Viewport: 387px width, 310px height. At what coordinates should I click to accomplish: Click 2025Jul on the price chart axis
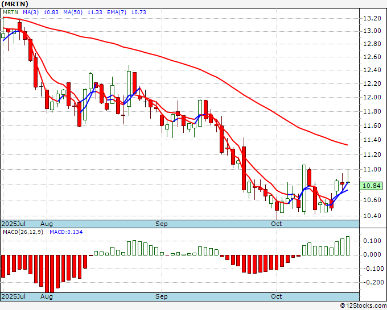pyautogui.click(x=13, y=224)
